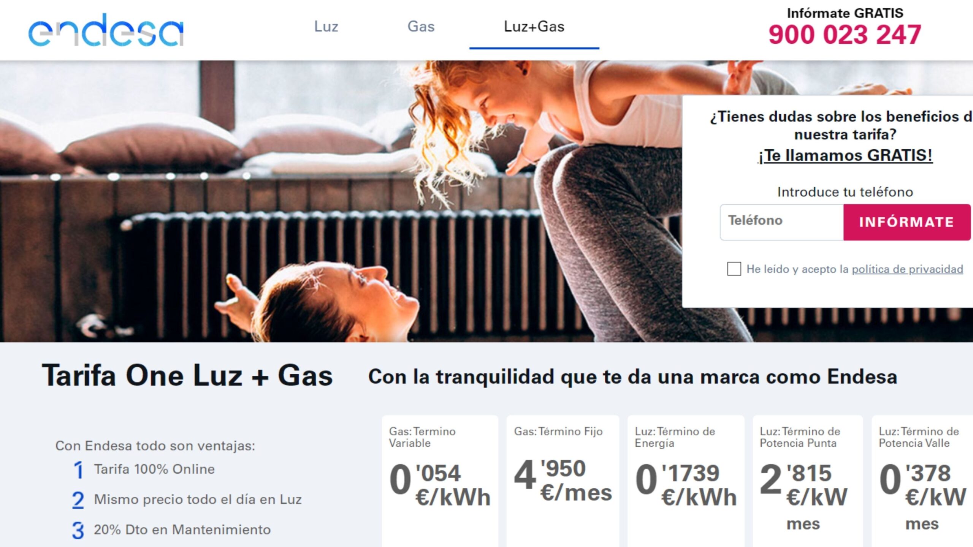
Task: Click the ¡Te llamamos GRATIS! link
Action: [x=845, y=155]
